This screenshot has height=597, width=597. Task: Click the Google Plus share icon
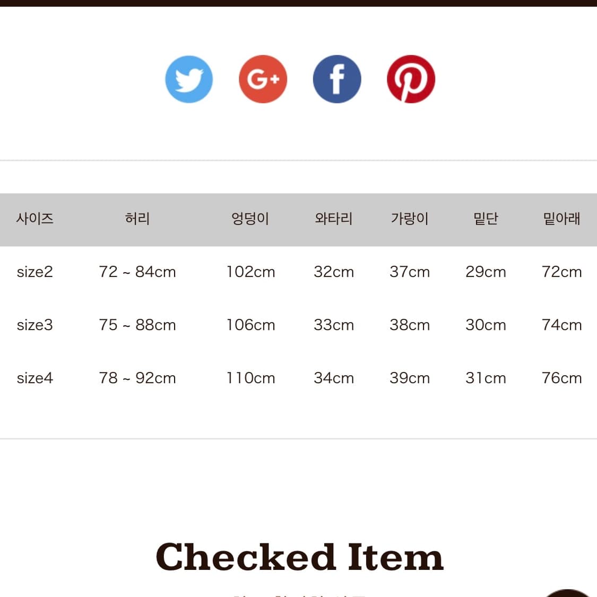263,79
